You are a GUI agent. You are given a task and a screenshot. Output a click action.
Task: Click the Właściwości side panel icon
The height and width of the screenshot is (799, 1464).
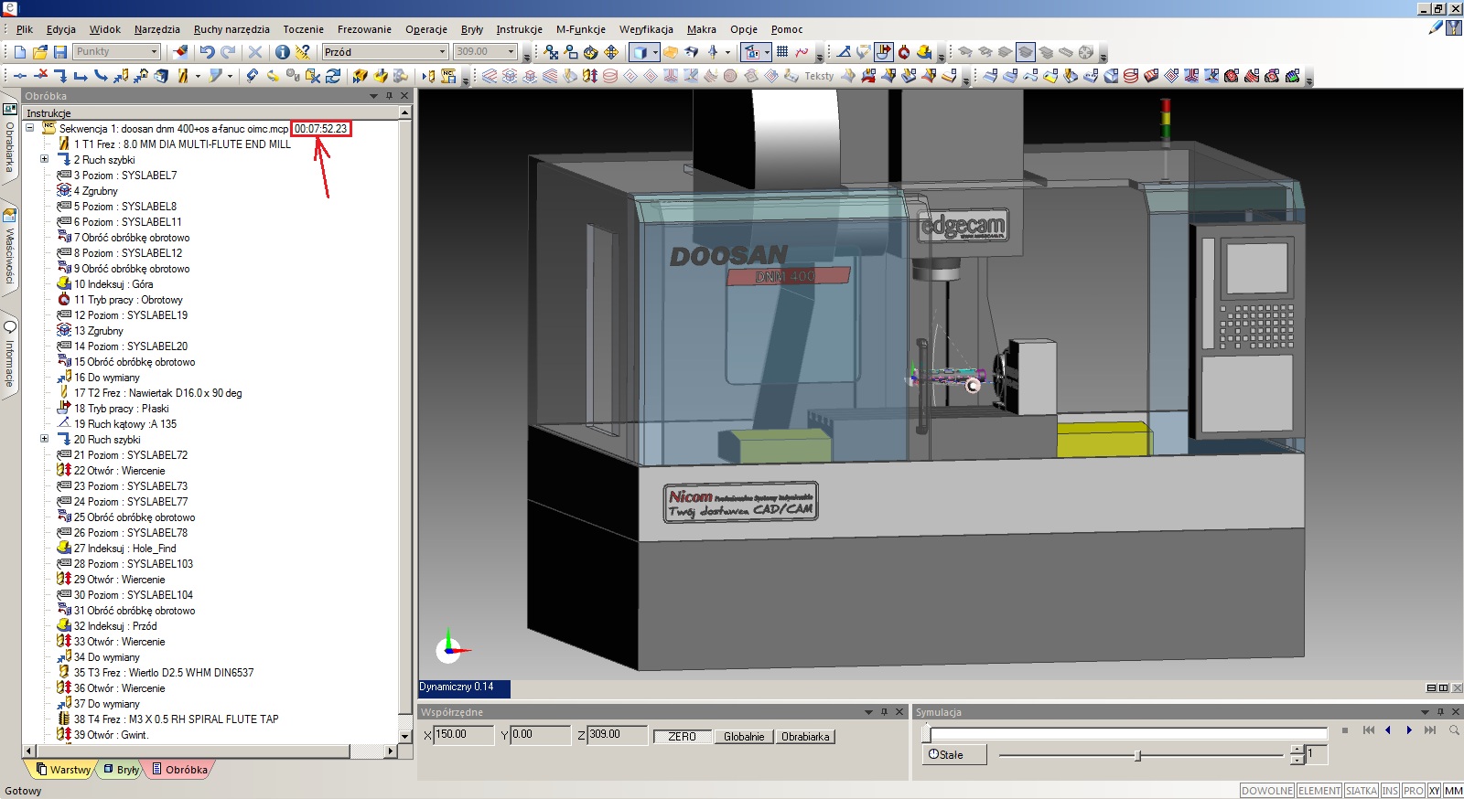10,216
